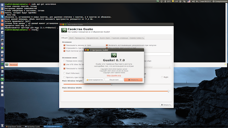This screenshot has height=128, width=228.
Task: Open Skype from the launcher
Action: point(2,17)
